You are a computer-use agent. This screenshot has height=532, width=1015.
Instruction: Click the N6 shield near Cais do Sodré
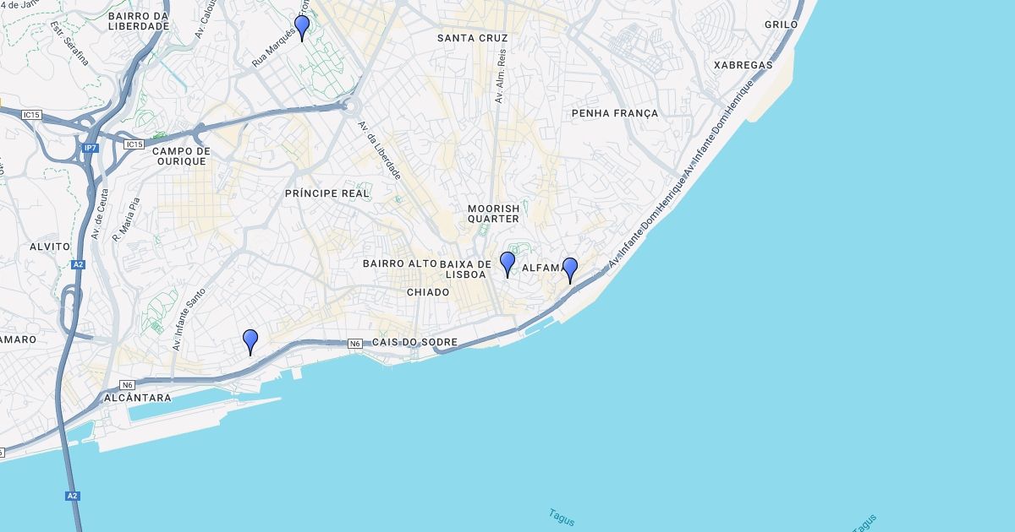[x=355, y=343]
